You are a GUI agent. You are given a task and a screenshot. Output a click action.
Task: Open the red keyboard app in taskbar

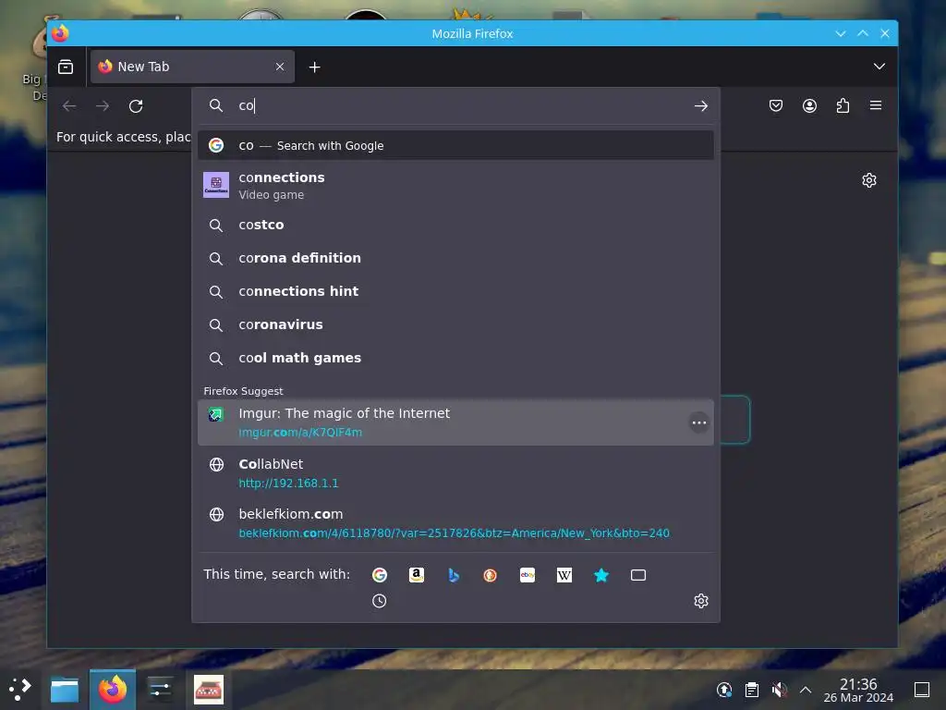pyautogui.click(x=208, y=690)
